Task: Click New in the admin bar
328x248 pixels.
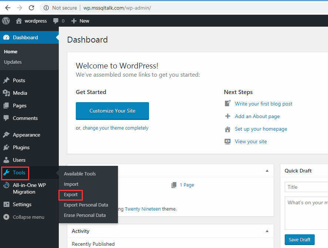Action: [84, 21]
